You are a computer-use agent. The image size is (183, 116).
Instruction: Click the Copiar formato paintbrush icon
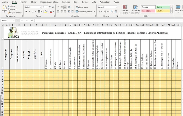tap(9, 12)
